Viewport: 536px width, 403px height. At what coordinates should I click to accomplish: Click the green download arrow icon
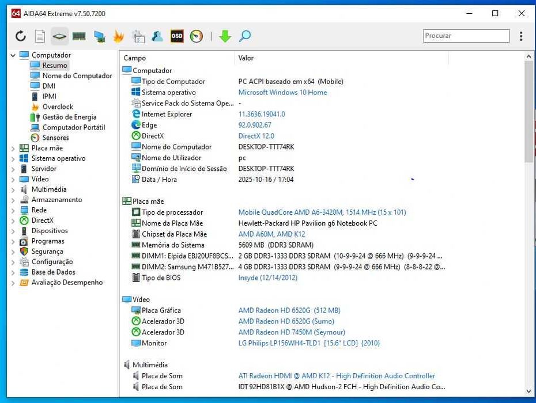click(x=225, y=36)
